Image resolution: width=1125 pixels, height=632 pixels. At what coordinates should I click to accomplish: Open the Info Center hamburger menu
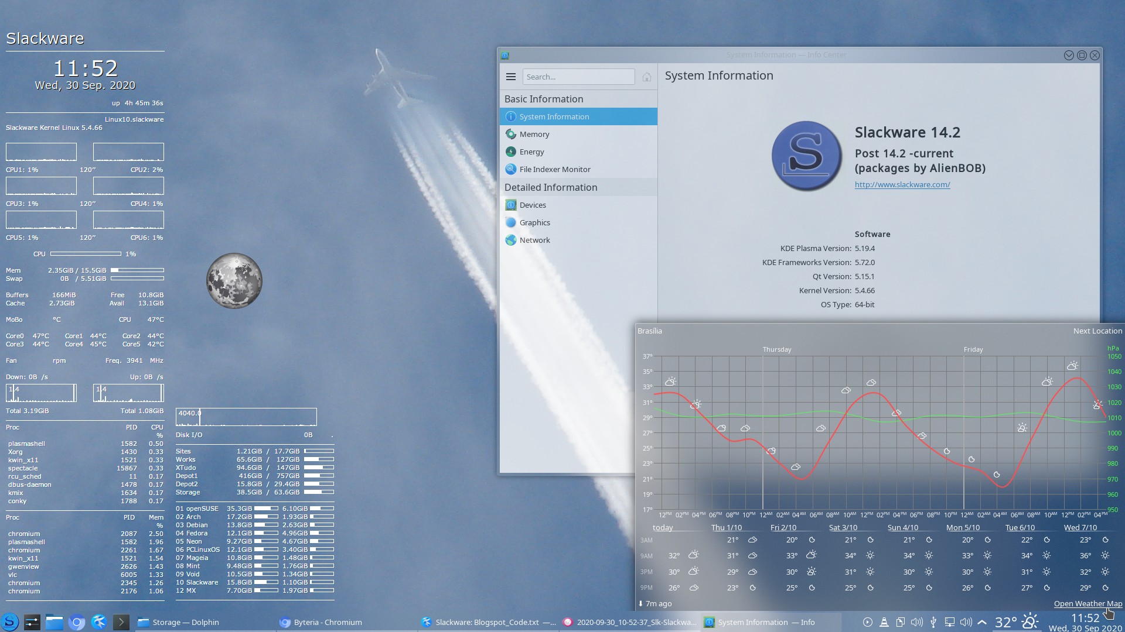click(510, 76)
